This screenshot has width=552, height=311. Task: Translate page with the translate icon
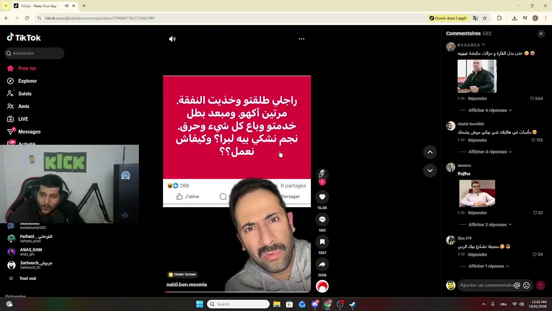(475, 18)
